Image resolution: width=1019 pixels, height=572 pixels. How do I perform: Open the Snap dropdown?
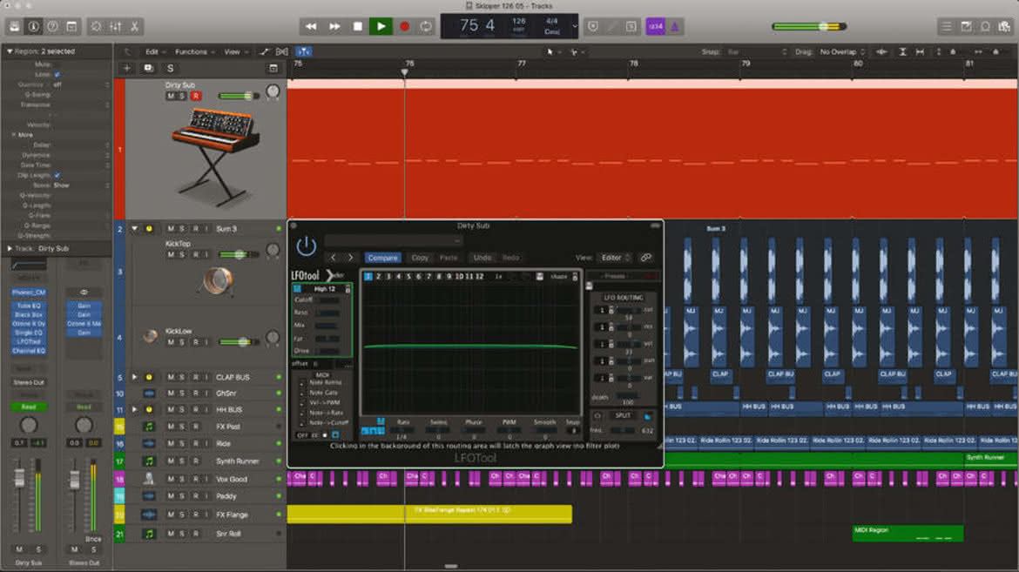pos(757,52)
